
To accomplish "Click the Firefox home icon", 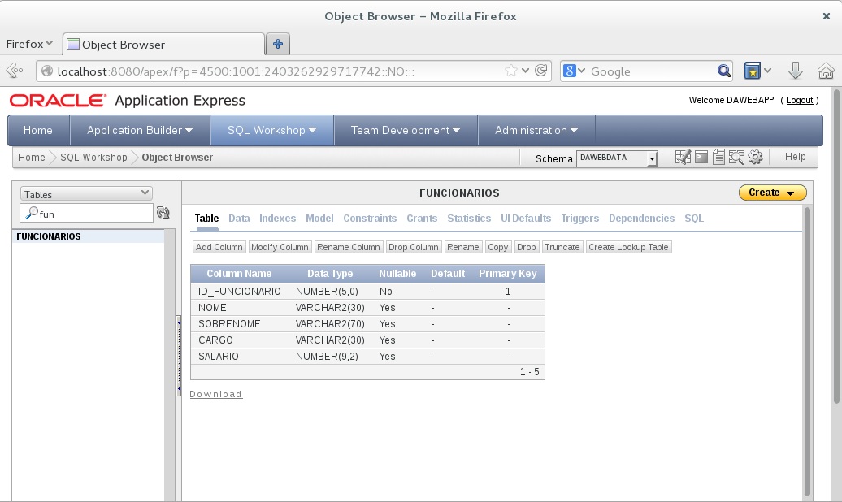I will pos(826,71).
